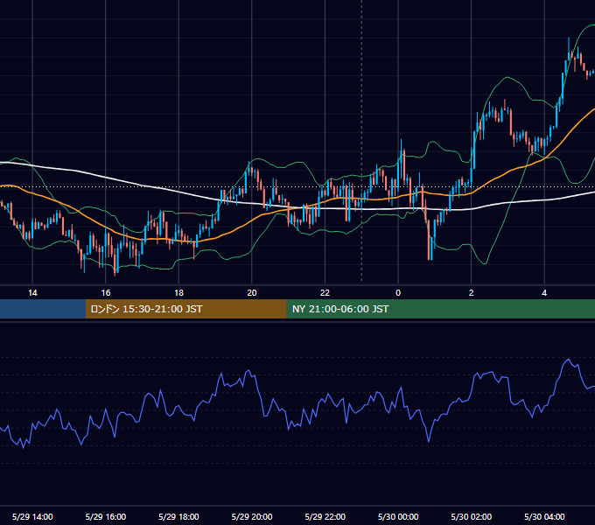Click the 14 hour axis label
This screenshot has height=525, width=595.
click(x=32, y=293)
